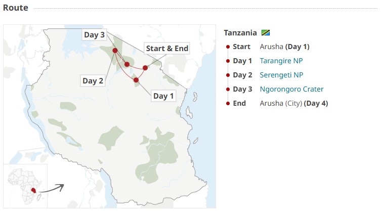Image resolution: width=381 pixels, height=216 pixels.
Task: Click the Serengeti red marker on the map
Action: pos(115,51)
